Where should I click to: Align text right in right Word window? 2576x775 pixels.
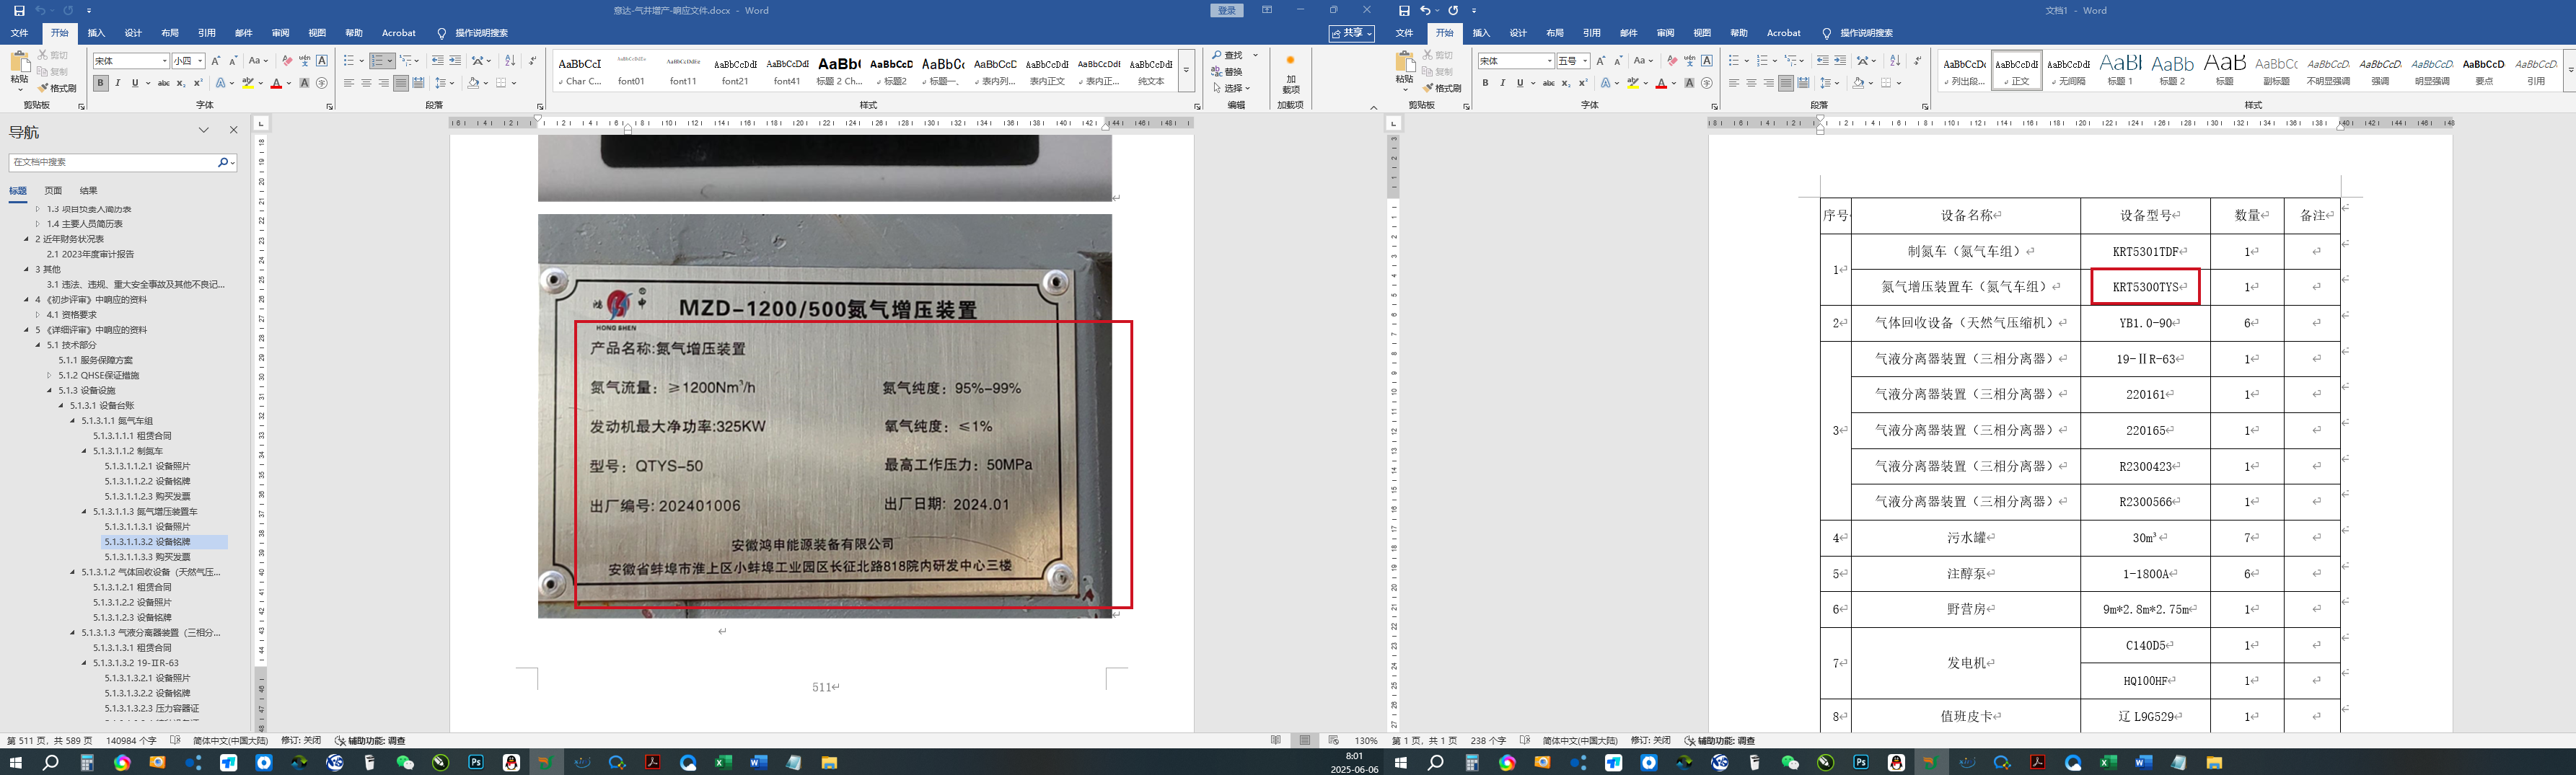(1769, 83)
